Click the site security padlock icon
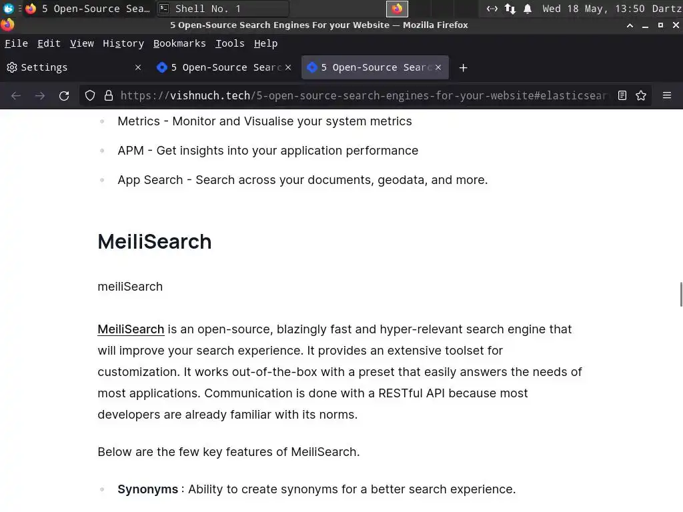The height and width of the screenshot is (512, 683). click(108, 95)
